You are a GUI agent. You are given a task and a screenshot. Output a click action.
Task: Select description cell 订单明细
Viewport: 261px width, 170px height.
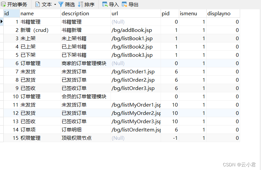[x=86, y=129]
